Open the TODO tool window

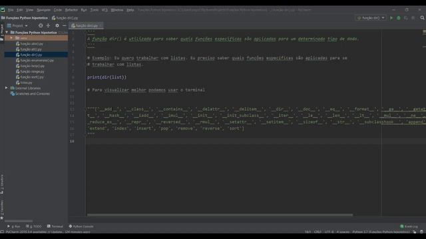coord(34,226)
